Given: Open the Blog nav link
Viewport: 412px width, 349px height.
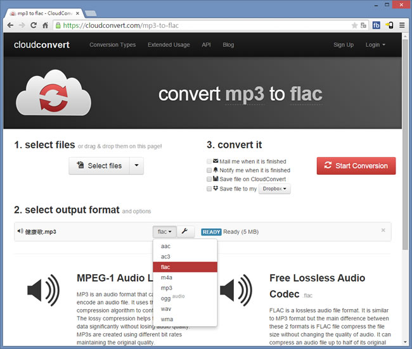Looking at the screenshot, I should pos(228,45).
